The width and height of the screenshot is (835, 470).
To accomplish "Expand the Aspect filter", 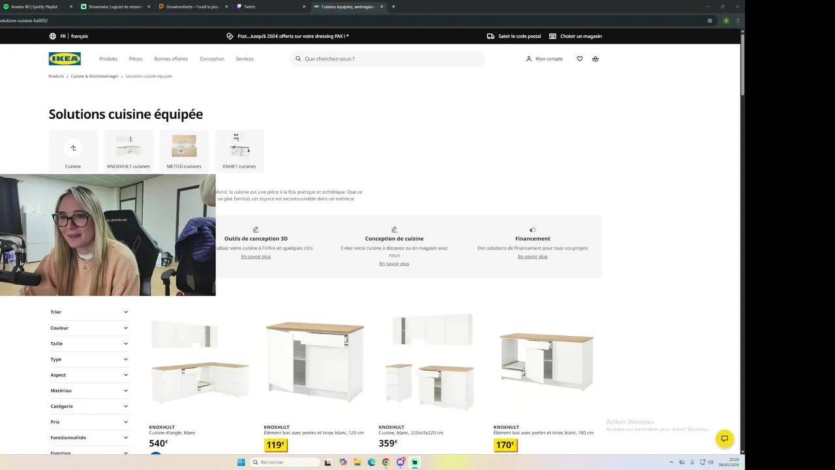I will pos(89,375).
